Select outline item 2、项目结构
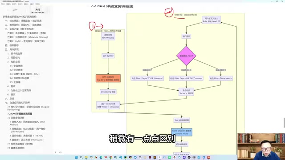This screenshot has width=285, height=160. point(14,58)
